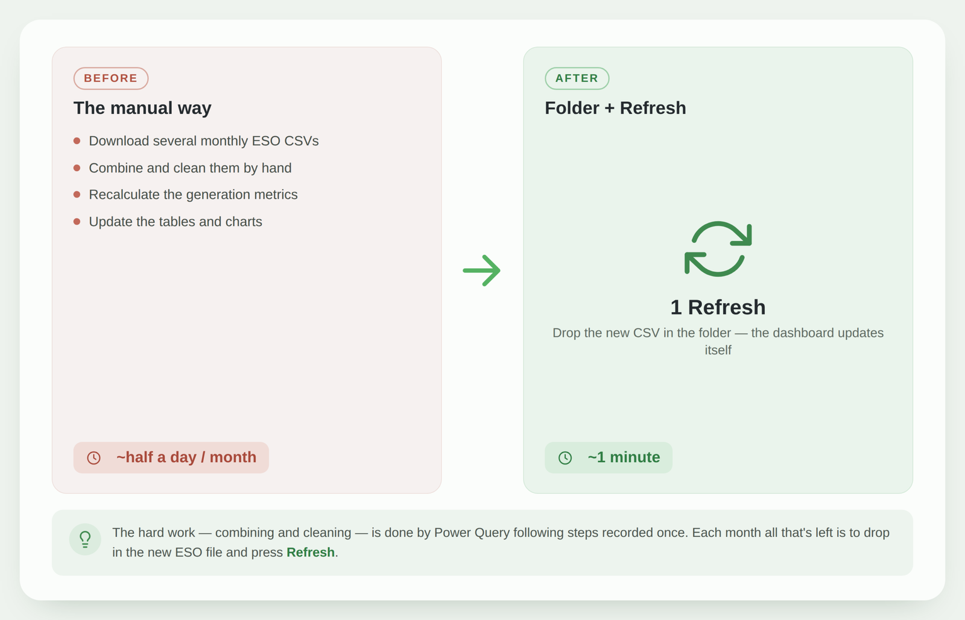Click the heading The manual way
965x620 pixels.
click(x=142, y=108)
